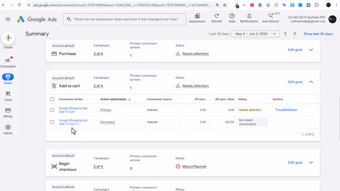This screenshot has height=191, width=340.
Task: Open Tools in the sidebar
Action: tap(8, 96)
